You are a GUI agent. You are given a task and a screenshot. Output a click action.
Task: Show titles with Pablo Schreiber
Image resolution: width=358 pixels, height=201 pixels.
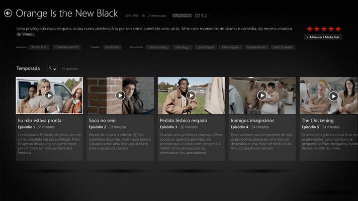point(283,47)
